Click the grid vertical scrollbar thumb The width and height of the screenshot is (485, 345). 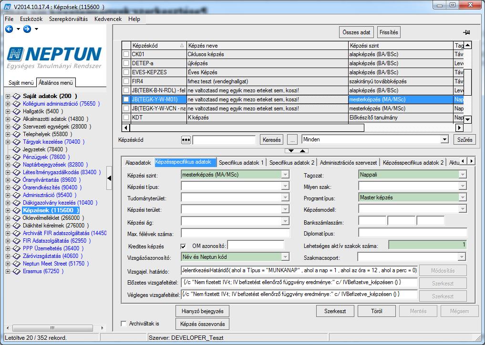click(x=468, y=82)
